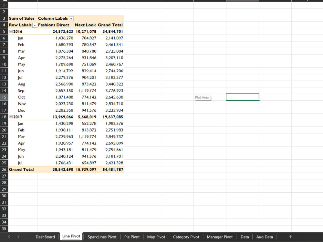Collapse the 2017 group in the pivot table
Screen dimensions: 323x242
(x=10, y=117)
